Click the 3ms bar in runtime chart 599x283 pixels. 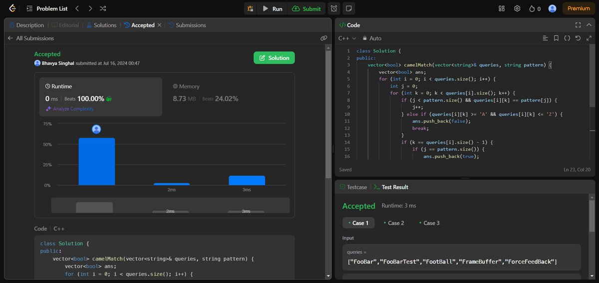[247, 180]
